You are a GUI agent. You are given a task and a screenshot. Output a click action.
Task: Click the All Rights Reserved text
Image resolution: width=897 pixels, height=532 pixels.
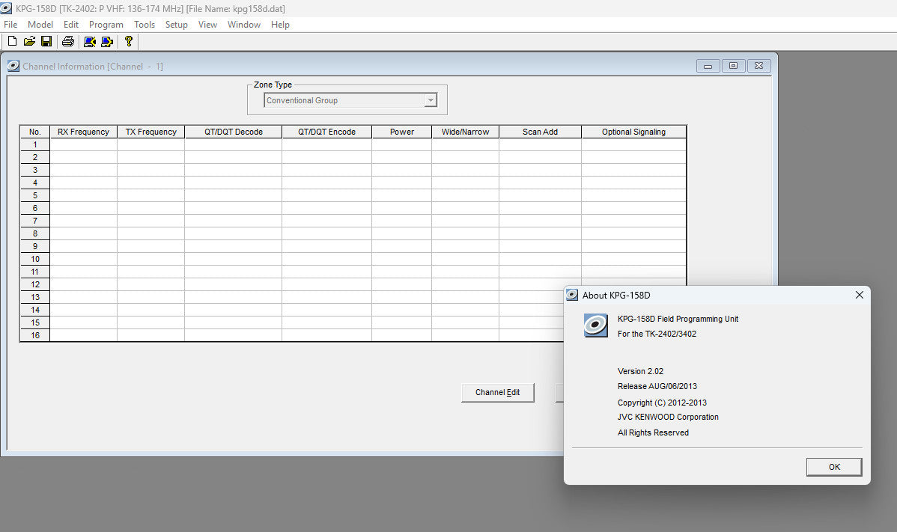tap(653, 432)
